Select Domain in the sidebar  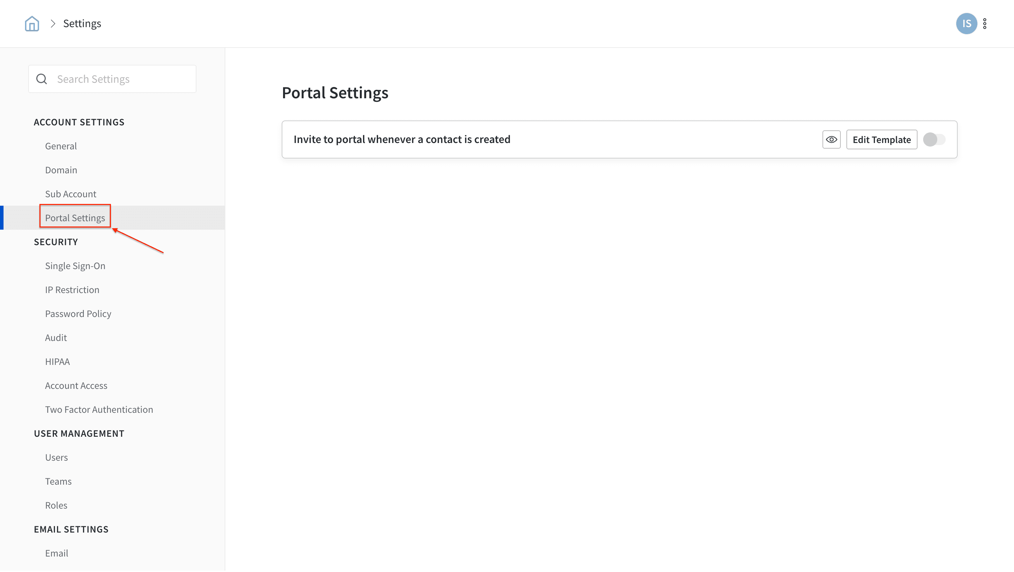click(61, 170)
